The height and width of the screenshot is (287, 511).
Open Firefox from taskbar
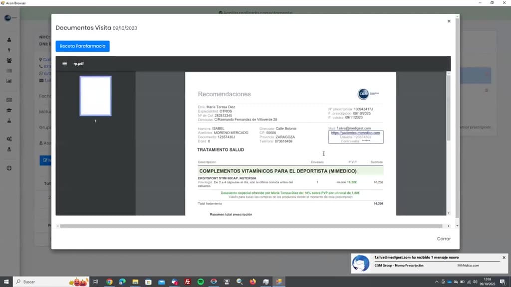coord(253,282)
